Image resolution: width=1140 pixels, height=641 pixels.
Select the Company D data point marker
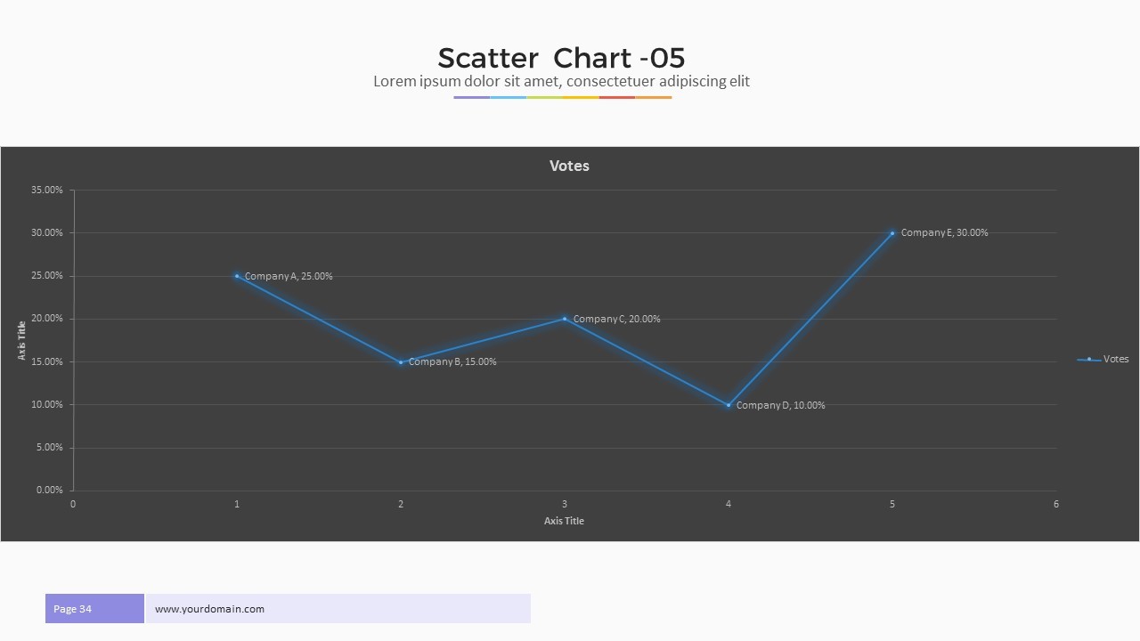729,405
